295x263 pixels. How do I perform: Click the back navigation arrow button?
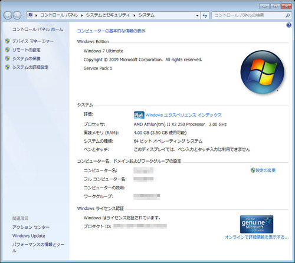pos(8,15)
